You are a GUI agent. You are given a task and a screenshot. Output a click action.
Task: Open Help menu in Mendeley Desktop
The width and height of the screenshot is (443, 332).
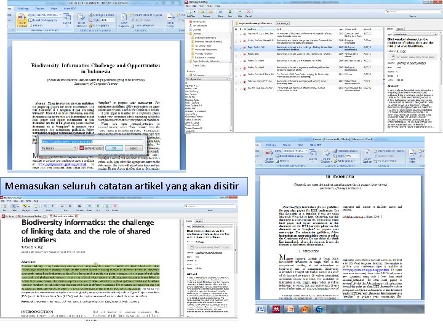[x=217, y=6]
